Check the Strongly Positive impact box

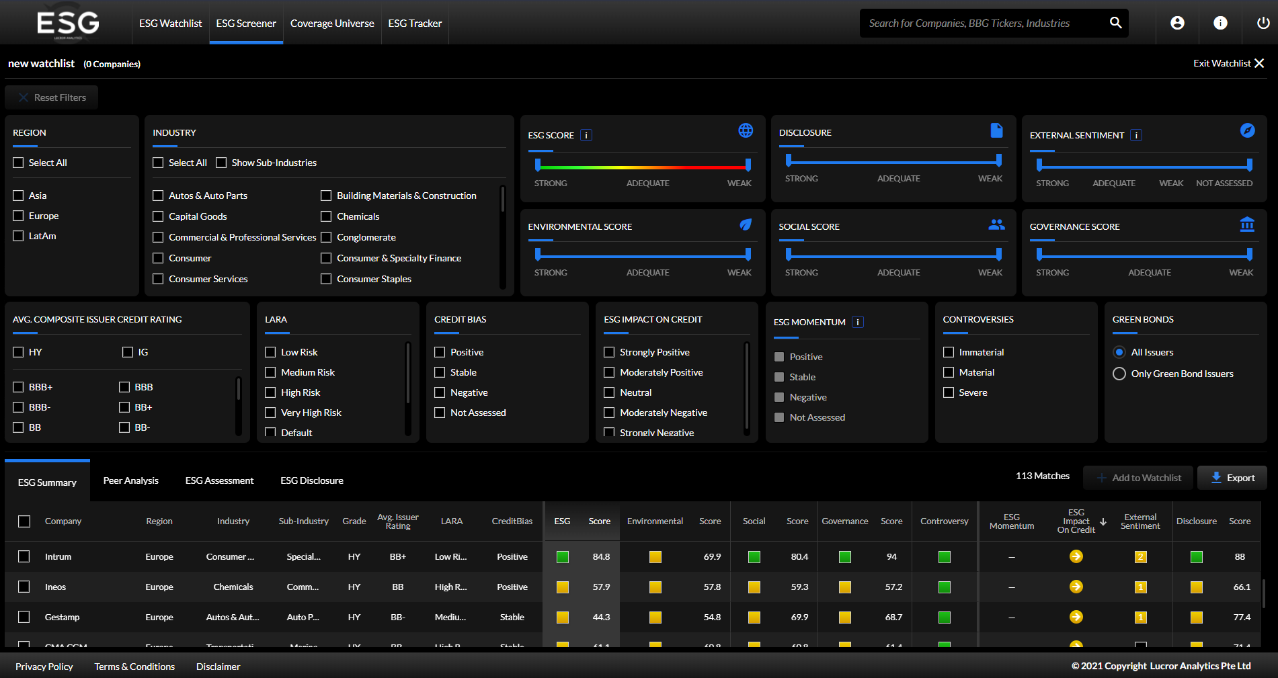point(609,352)
